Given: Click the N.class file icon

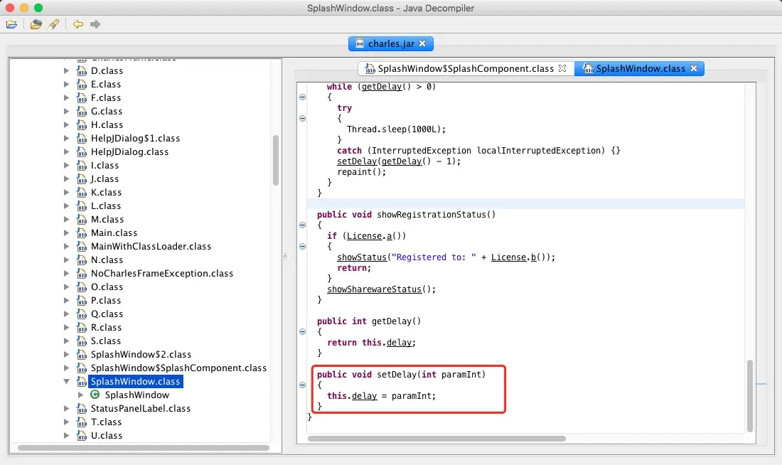Looking at the screenshot, I should [x=82, y=260].
